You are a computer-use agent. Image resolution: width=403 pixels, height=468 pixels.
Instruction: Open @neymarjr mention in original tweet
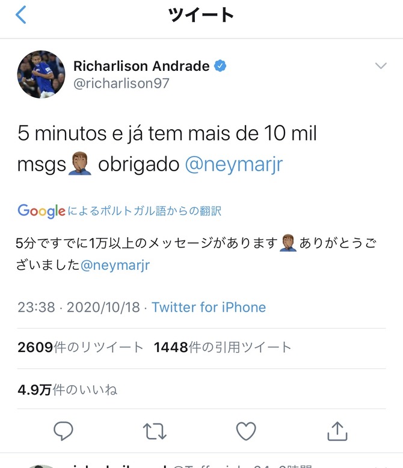234,165
